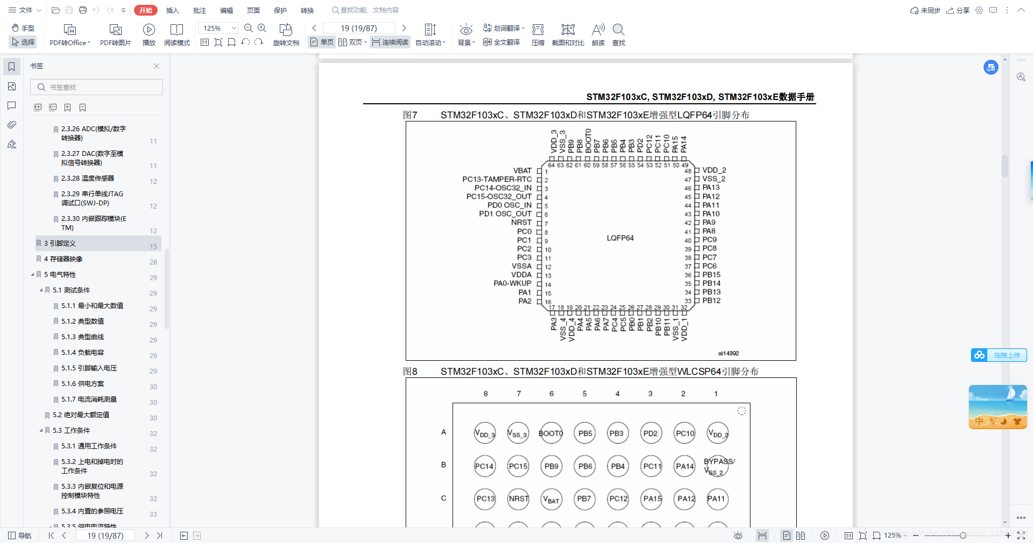Close the 书签 bookmarks panel
1033x543 pixels.
coord(157,66)
